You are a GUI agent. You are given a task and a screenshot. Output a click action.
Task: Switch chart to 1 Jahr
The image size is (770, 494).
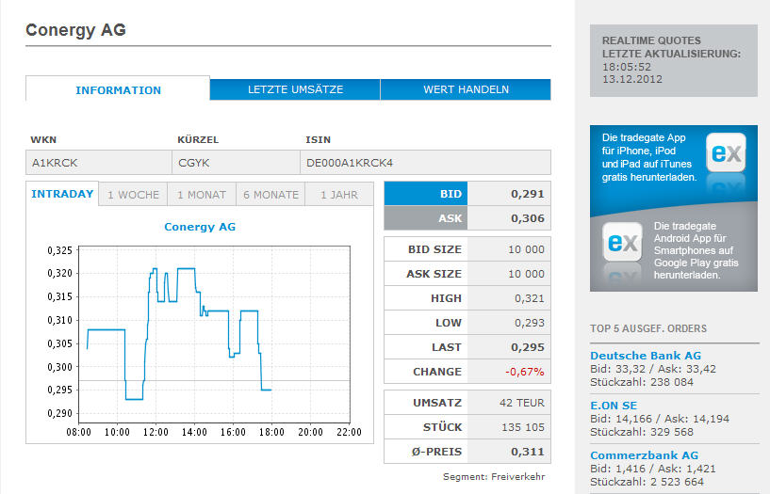(x=339, y=196)
